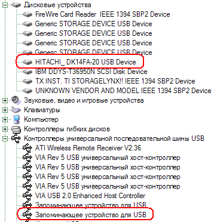Click the FireWire Card Reader disk icon
Image resolution: width=217 pixels, height=222 pixels.
coord(27,14)
